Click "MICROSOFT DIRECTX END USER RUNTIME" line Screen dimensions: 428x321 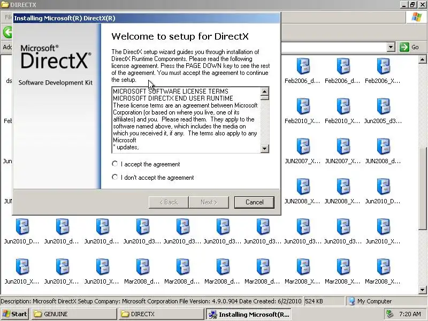click(x=173, y=98)
